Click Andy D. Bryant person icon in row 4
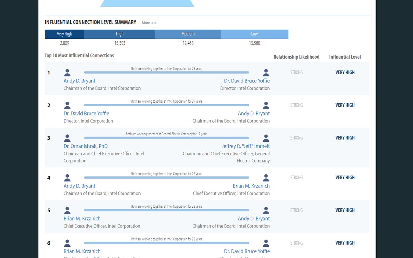The height and width of the screenshot is (258, 413). click(67, 178)
